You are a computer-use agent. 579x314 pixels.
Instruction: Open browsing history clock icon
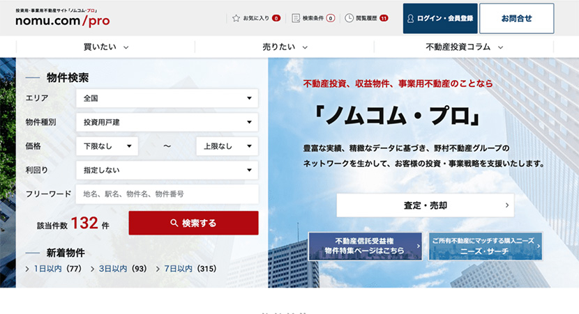349,18
